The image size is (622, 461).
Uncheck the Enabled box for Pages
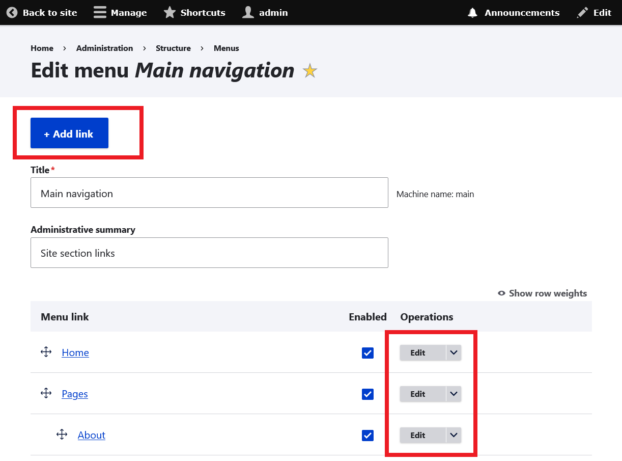(367, 394)
